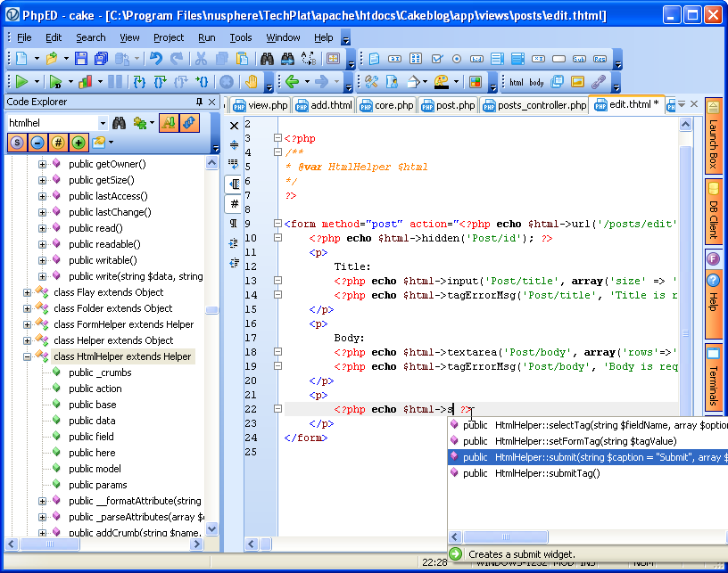
Task: Click the Step Over braces icon
Action: tap(160, 82)
